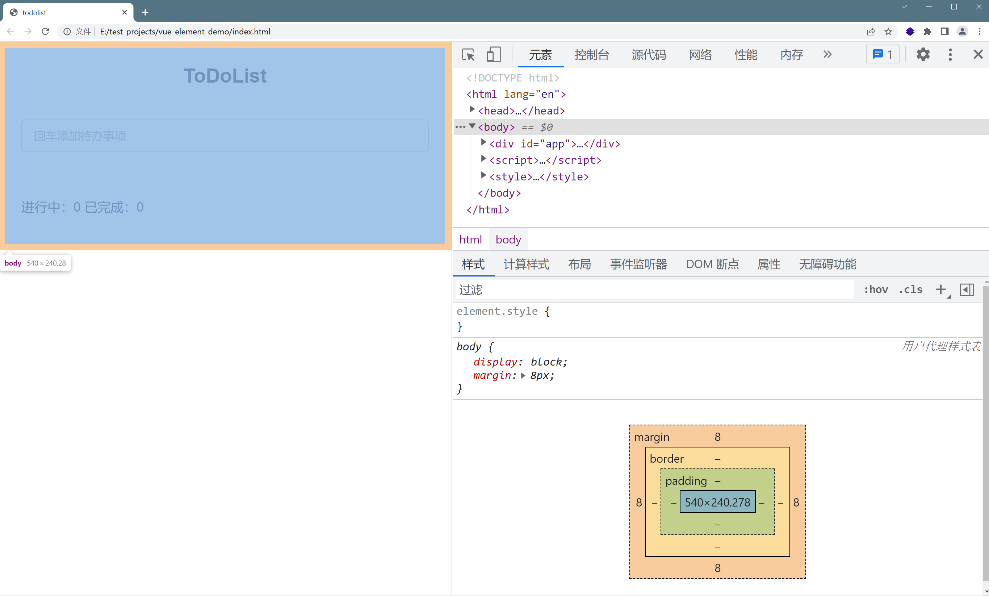
Task: Switch to the 控制台 panel
Action: [x=592, y=55]
